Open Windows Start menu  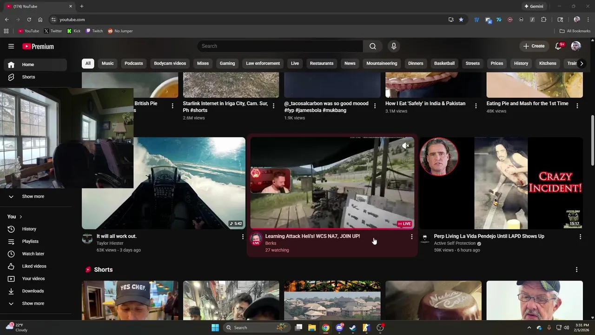215,328
